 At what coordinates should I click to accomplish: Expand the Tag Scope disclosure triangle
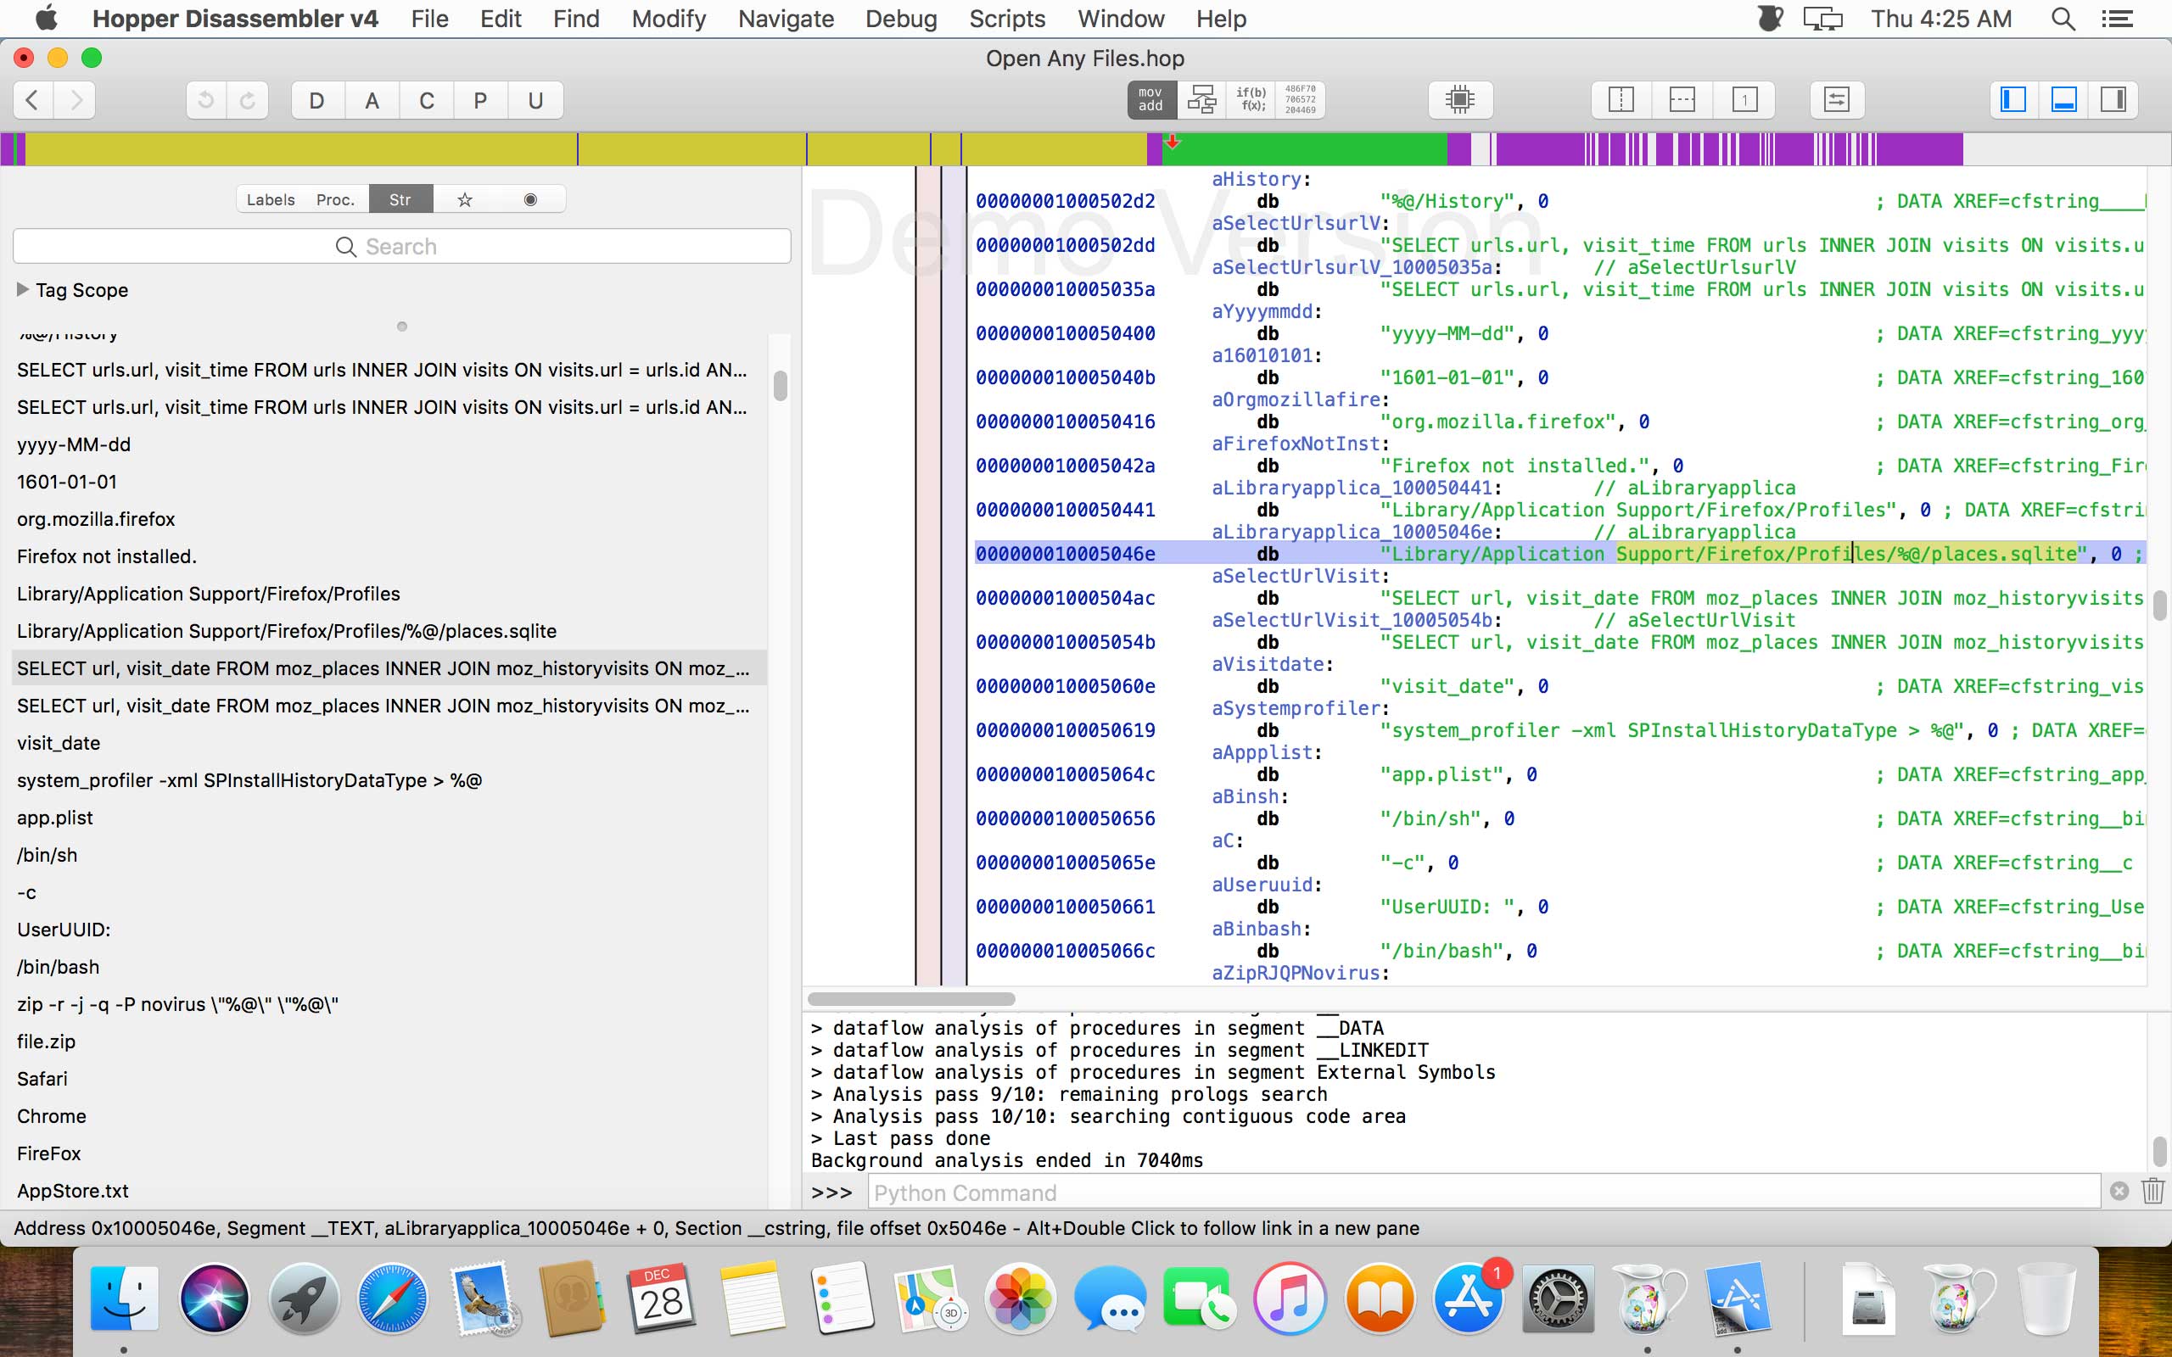click(22, 289)
